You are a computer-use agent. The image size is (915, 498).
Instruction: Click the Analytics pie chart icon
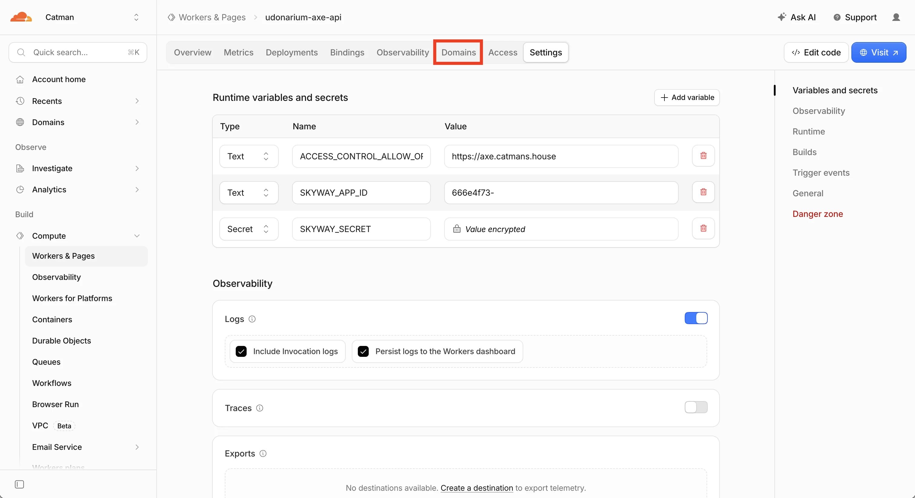(20, 190)
